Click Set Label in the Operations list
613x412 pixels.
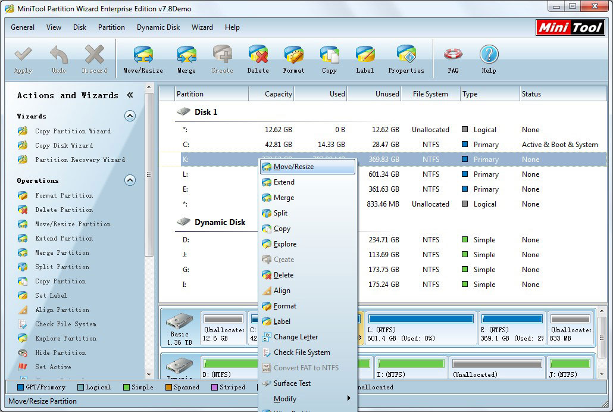tap(51, 295)
